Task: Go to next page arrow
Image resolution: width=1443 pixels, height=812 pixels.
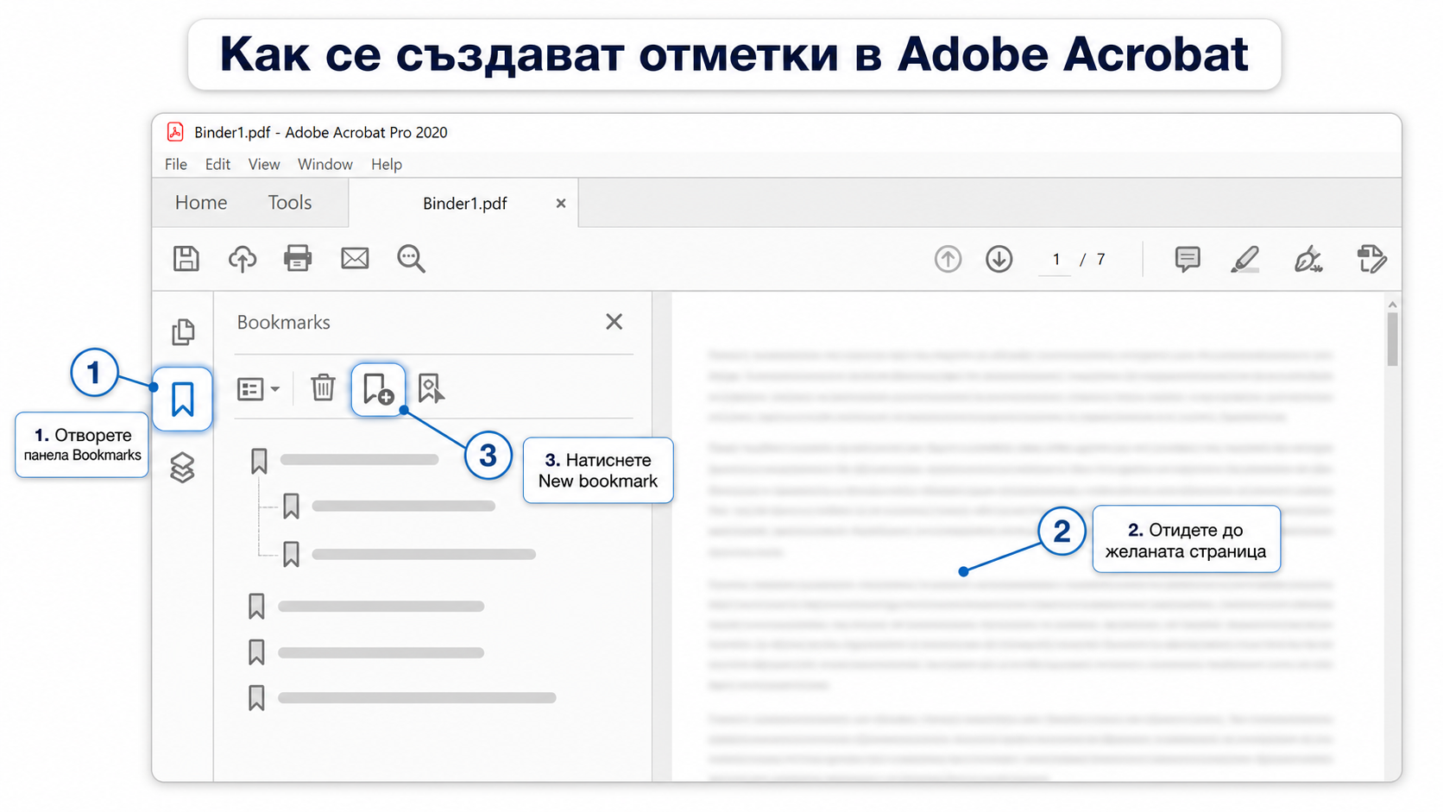Action: (999, 259)
